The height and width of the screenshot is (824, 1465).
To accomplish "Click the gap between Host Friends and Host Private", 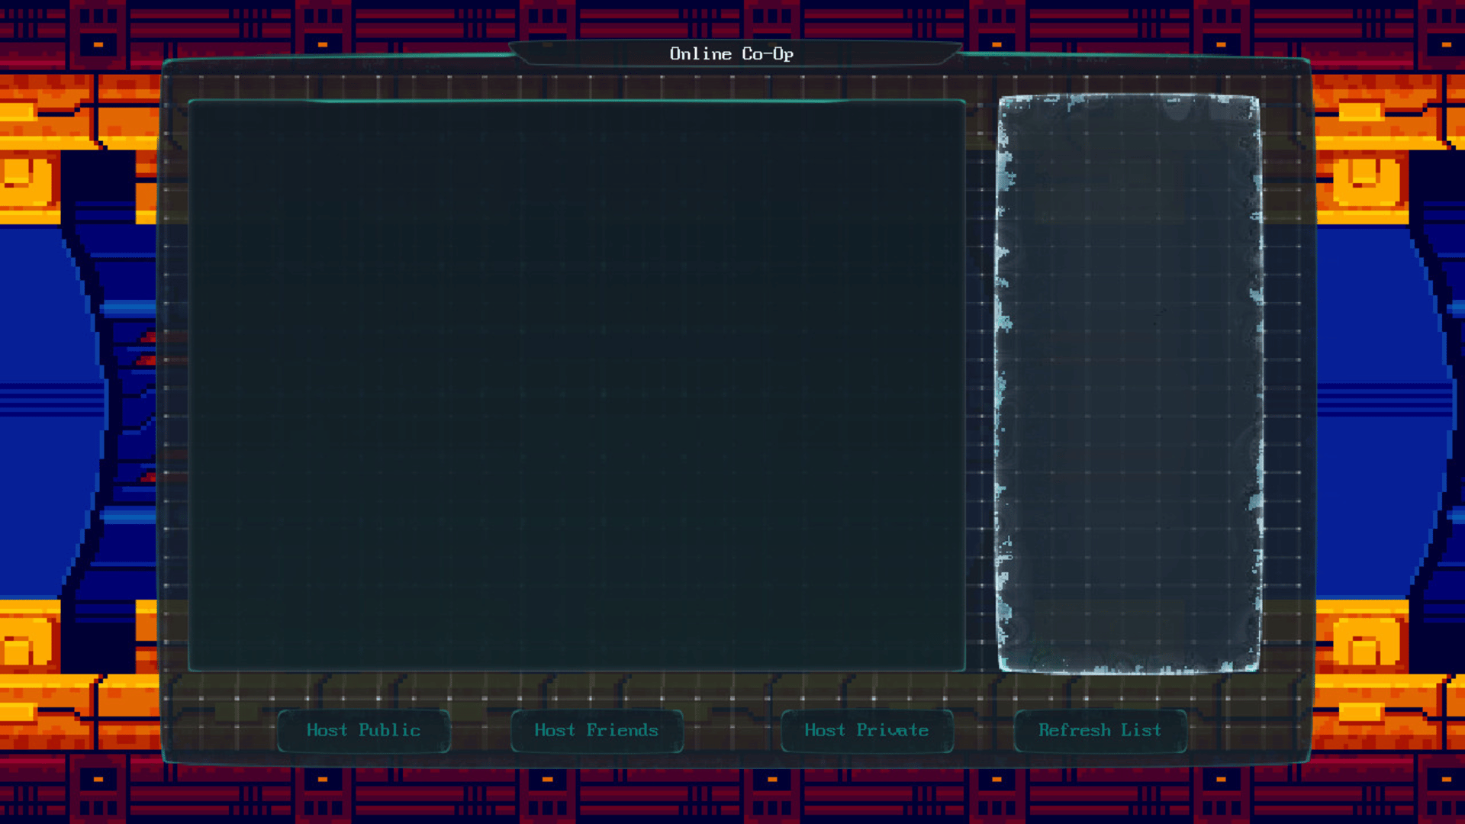I will 732,730.
